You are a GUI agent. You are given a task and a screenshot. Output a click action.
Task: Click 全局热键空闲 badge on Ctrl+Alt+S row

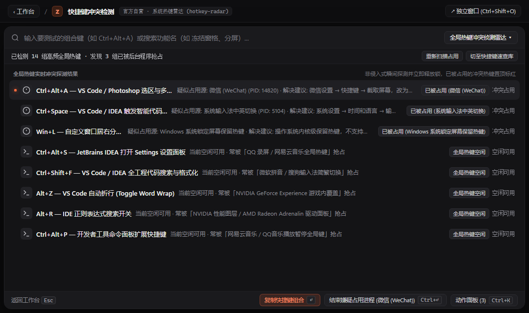(x=469, y=152)
